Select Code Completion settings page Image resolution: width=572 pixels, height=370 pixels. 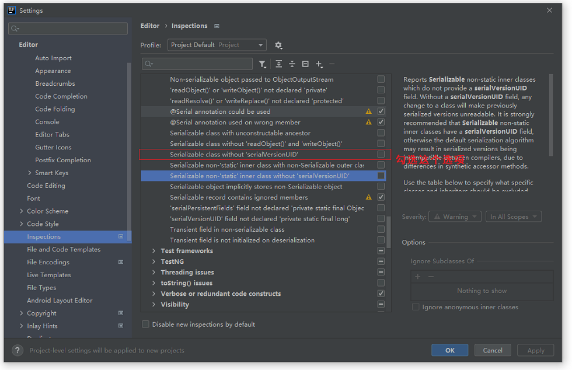click(61, 96)
